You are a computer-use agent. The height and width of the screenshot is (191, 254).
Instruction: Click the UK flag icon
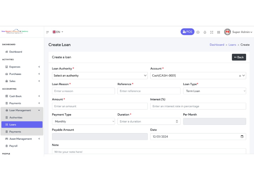[54, 32]
